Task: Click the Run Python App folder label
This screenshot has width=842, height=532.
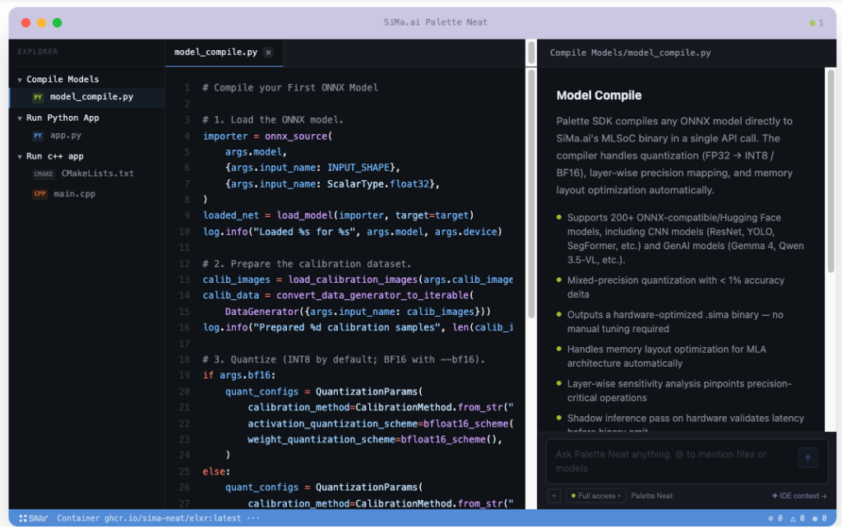Action: pyautogui.click(x=62, y=118)
